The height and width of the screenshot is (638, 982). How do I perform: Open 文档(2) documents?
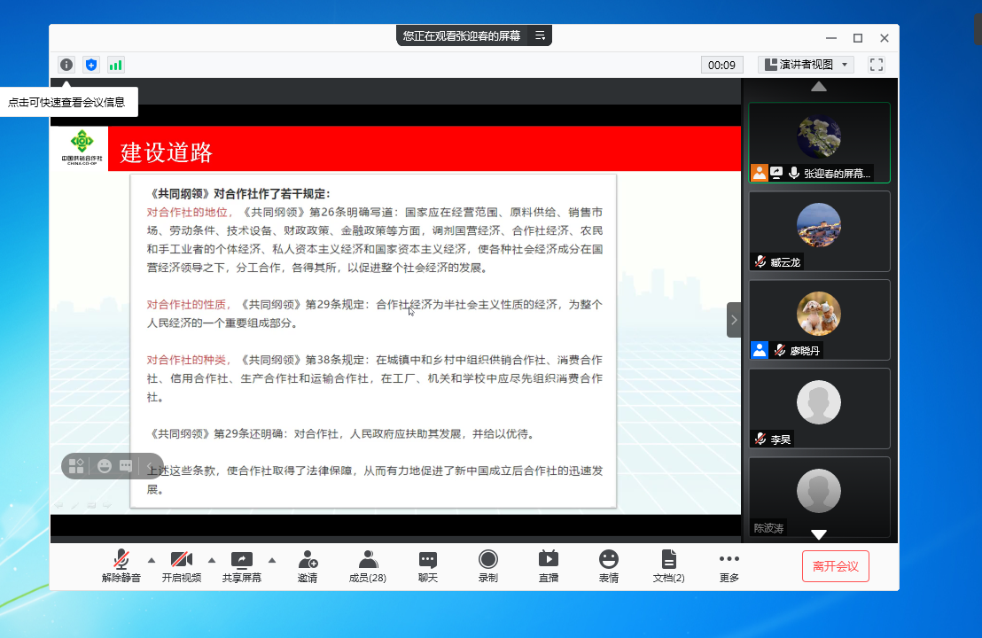pos(669,566)
